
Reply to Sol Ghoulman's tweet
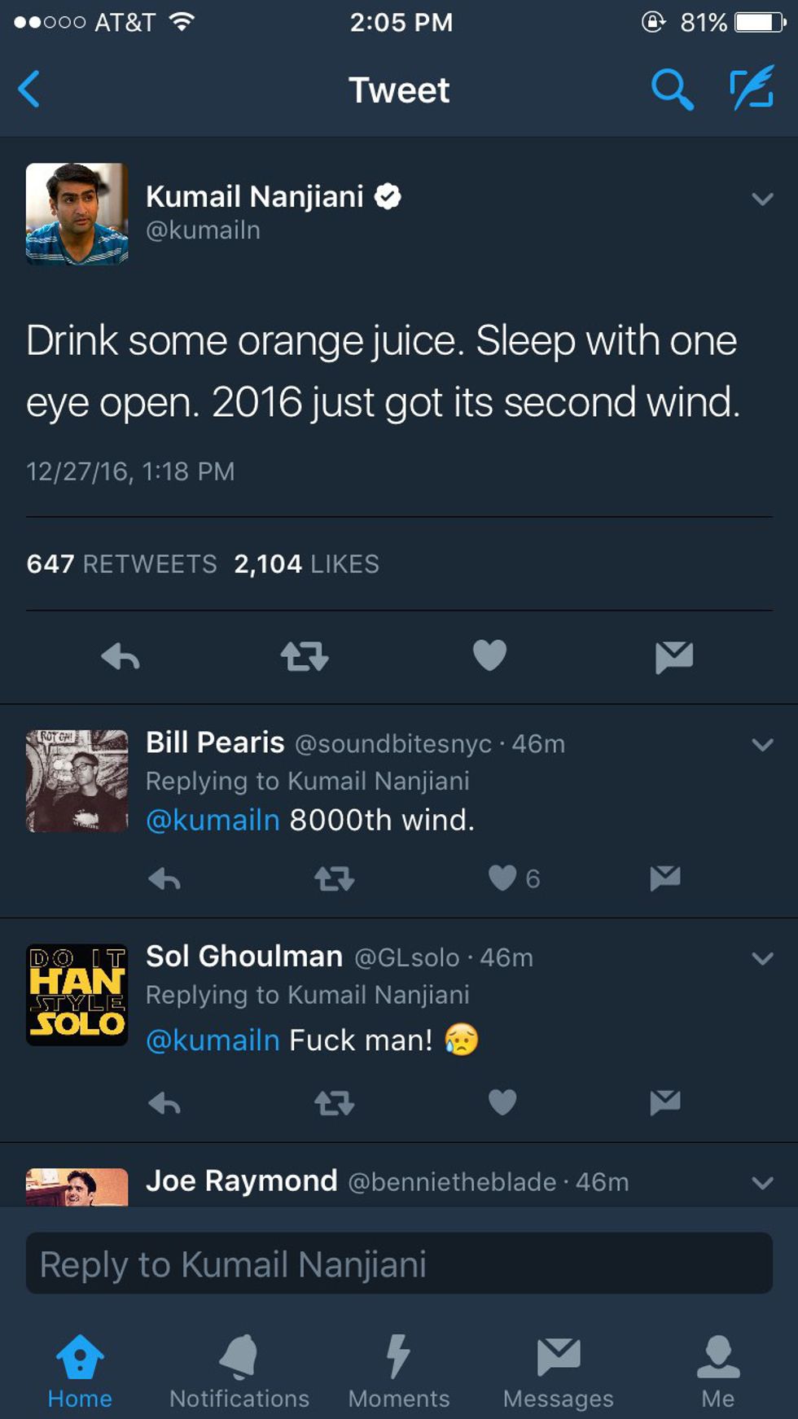coord(164,1103)
